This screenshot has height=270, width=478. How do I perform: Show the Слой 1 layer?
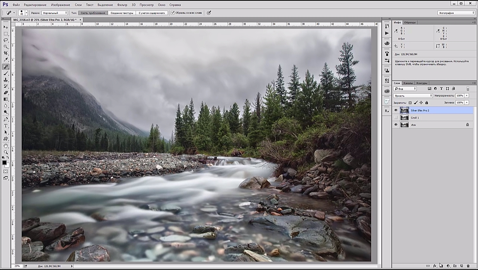pos(396,117)
